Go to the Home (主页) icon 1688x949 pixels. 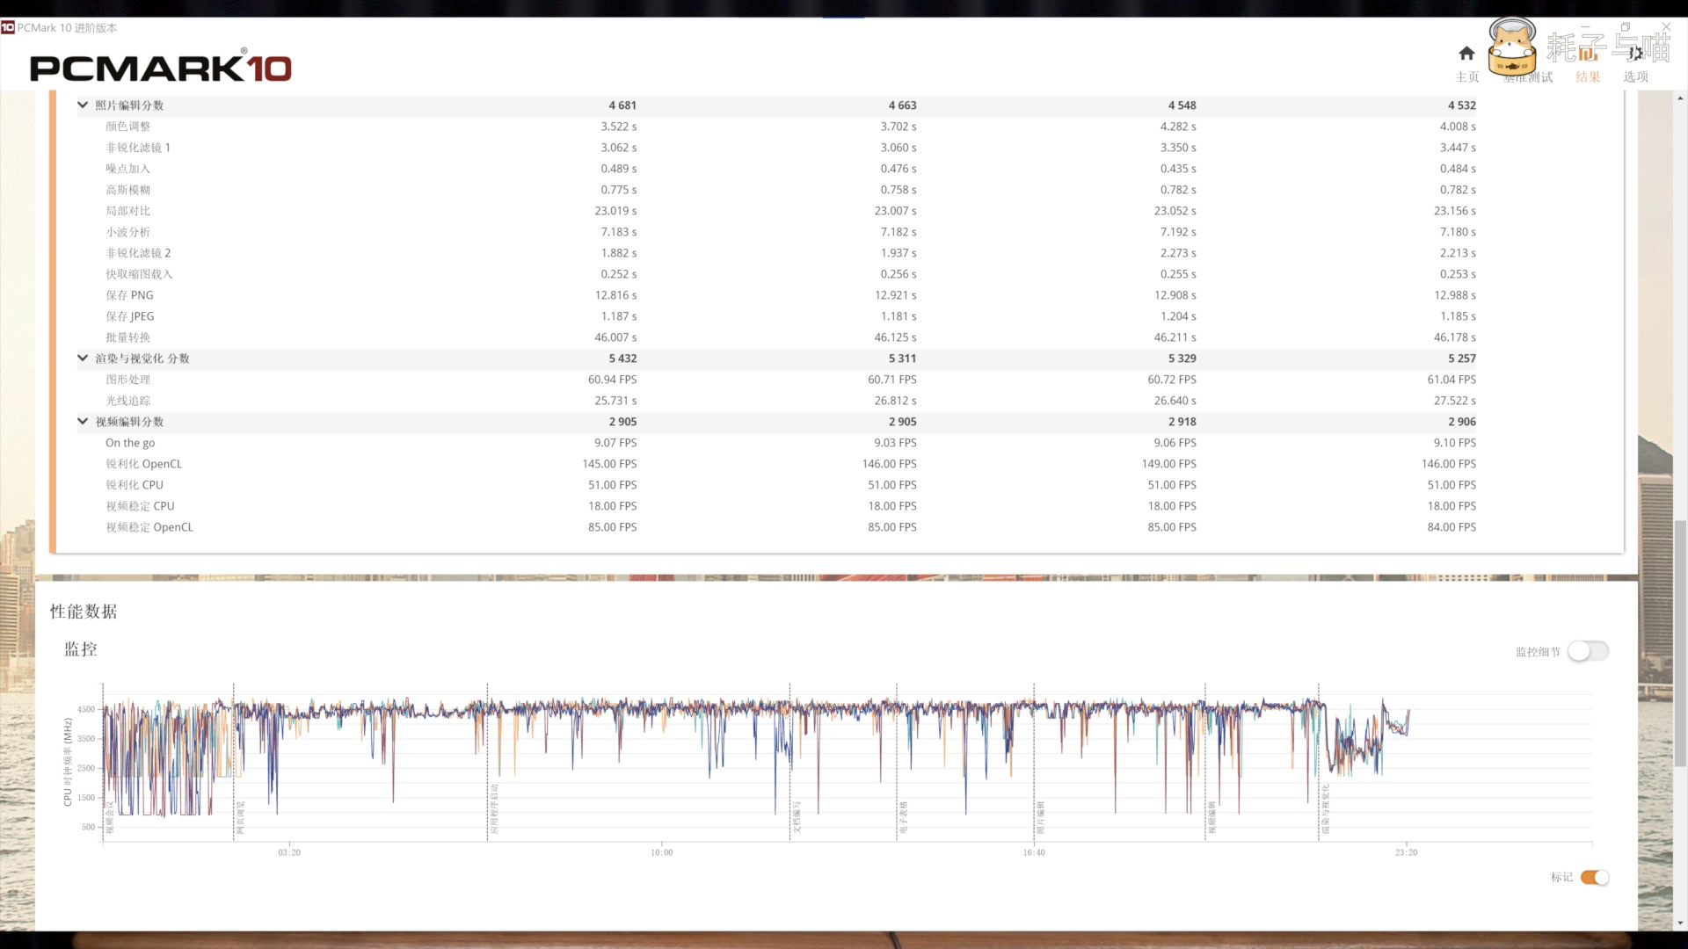click(1466, 54)
